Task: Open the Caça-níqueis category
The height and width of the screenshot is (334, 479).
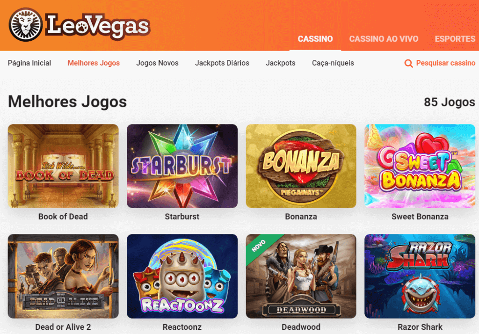Action: [x=333, y=63]
